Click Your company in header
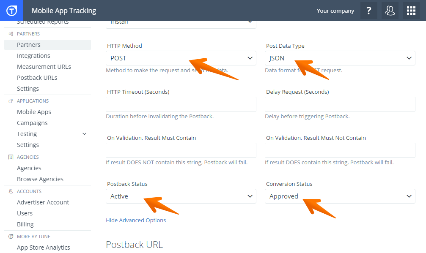 pos(335,11)
